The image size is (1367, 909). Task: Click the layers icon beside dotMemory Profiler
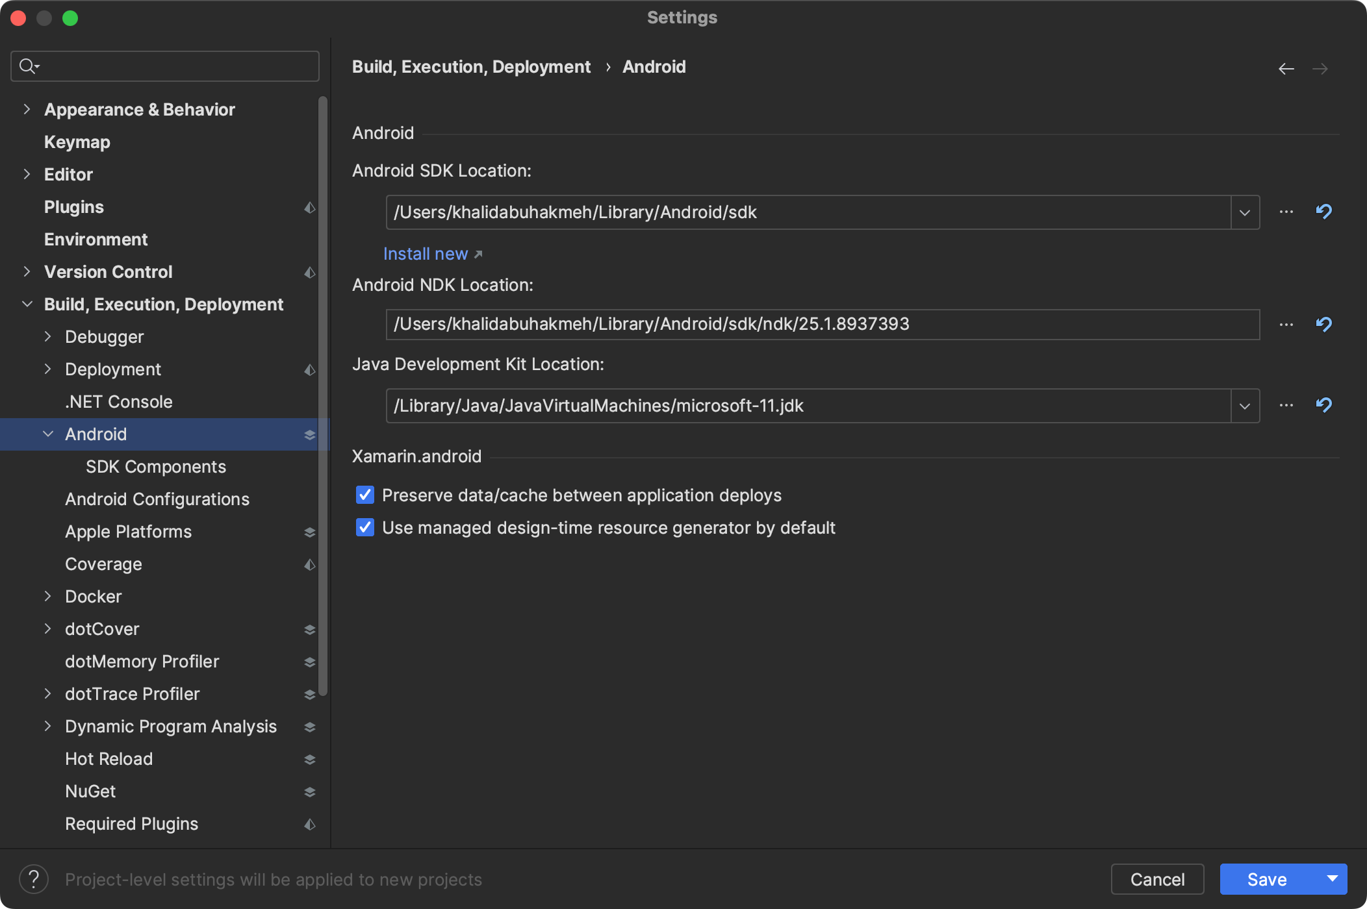click(x=310, y=662)
